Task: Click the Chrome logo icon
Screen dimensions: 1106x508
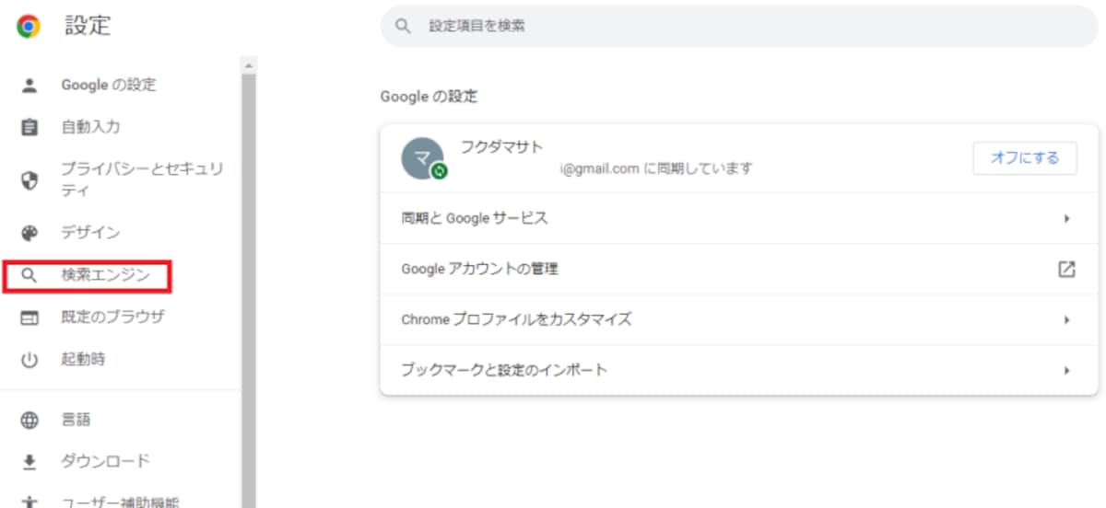Action: [x=29, y=26]
